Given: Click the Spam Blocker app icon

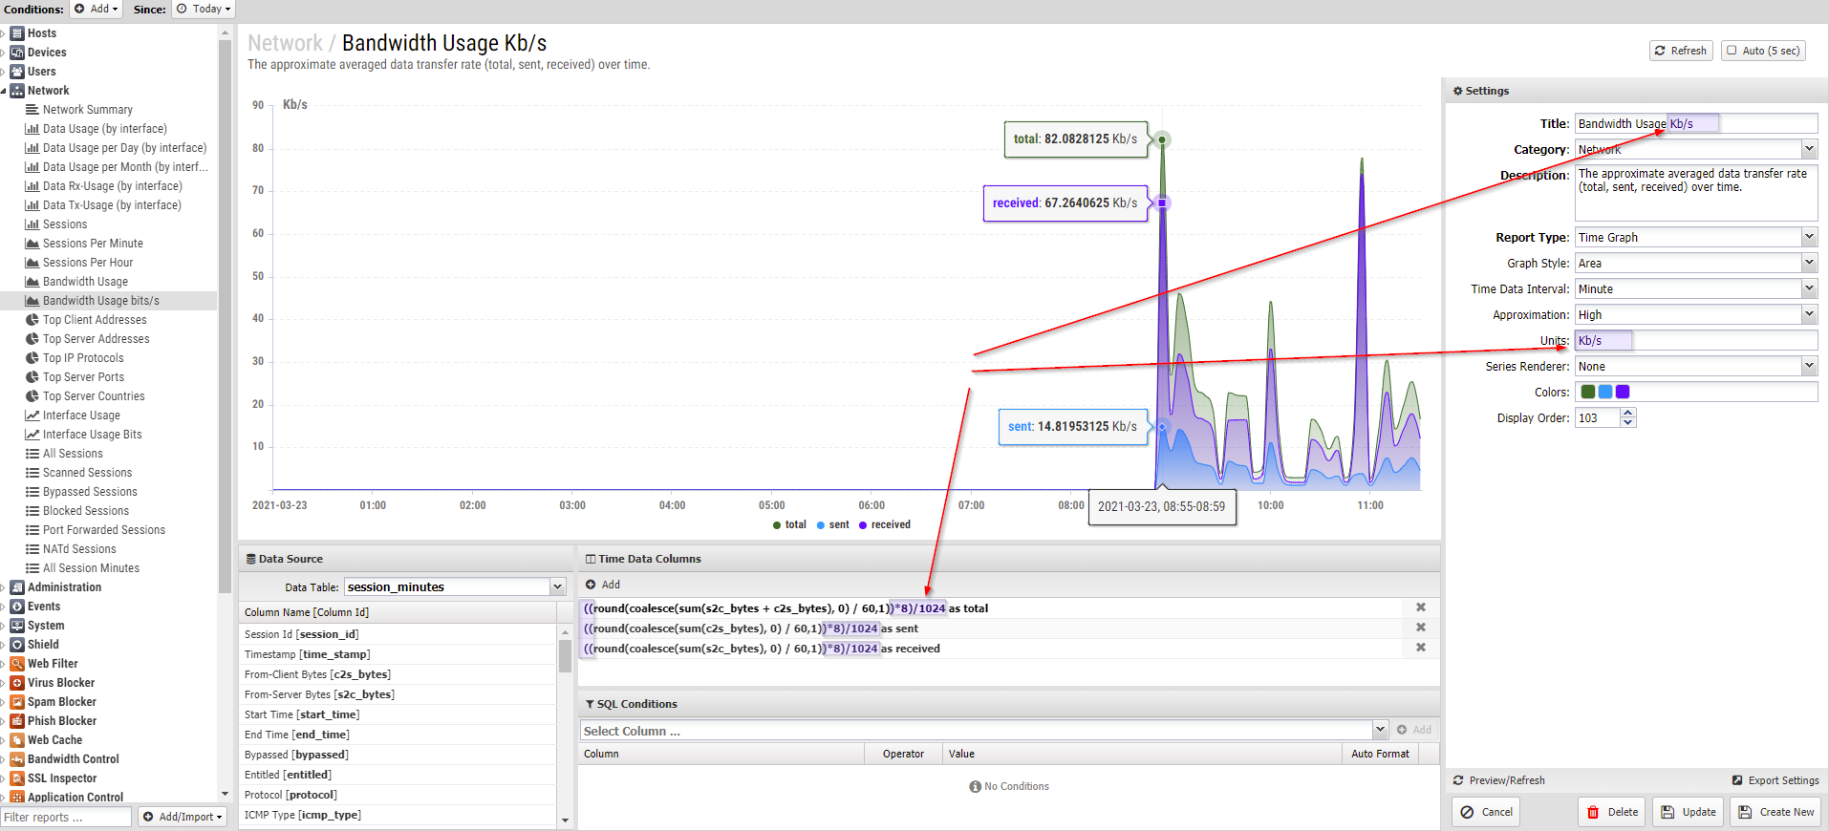Looking at the screenshot, I should [x=17, y=702].
